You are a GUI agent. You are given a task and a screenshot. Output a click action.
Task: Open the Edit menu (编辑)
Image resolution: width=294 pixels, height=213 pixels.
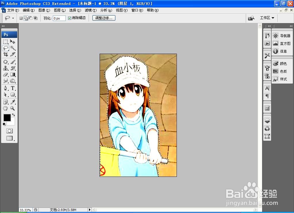(x=29, y=10)
